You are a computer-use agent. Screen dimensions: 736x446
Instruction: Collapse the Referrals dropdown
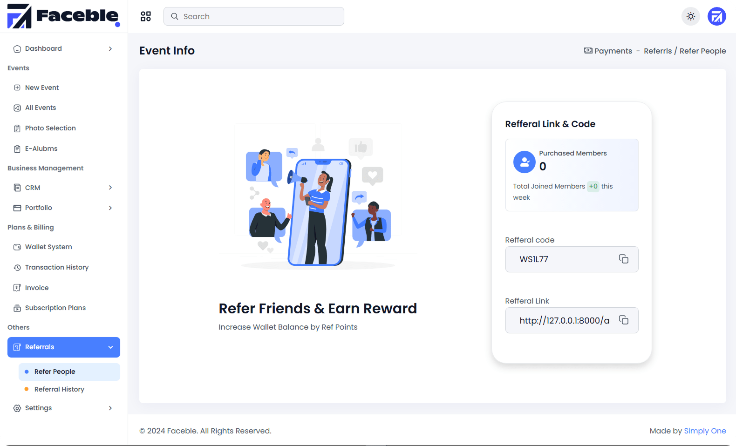pos(110,347)
